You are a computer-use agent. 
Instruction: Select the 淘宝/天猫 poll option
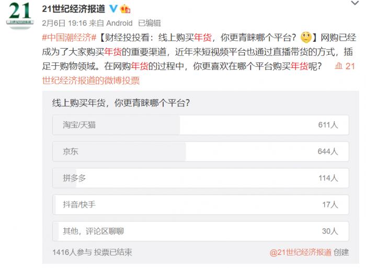(201, 125)
